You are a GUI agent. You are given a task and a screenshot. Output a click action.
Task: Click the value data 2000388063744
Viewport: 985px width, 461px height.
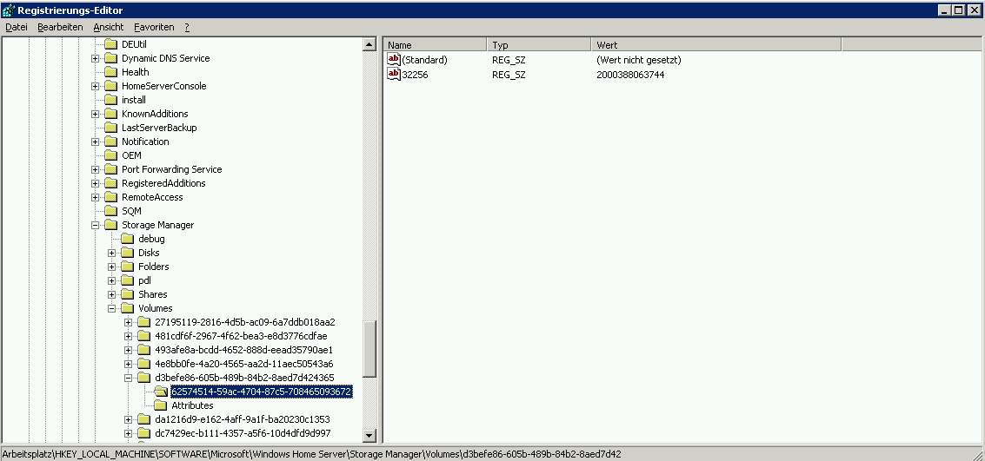coord(630,75)
